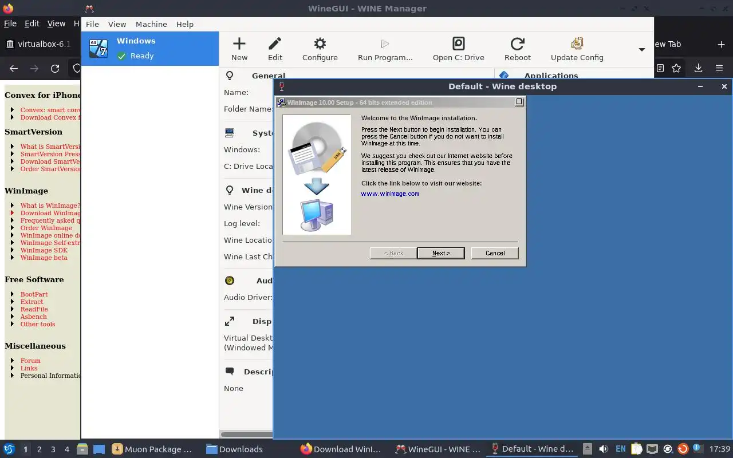Screen dimensions: 733x458
Task: Click the orange update notifier tray icon
Action: click(x=683, y=449)
